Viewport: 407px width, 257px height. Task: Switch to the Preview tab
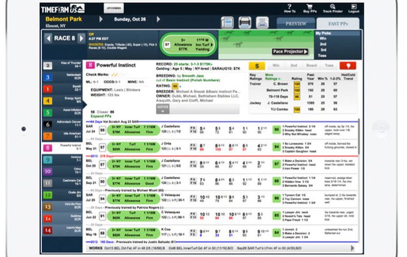(x=296, y=24)
